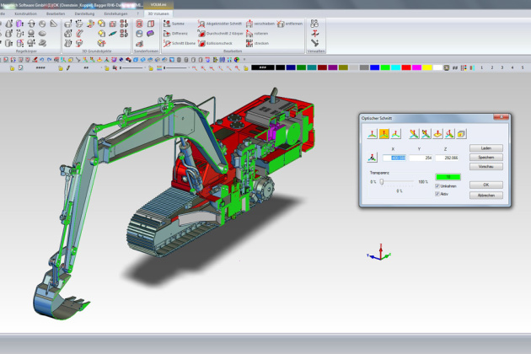Select the highlighted orange section plane icon
This screenshot has height=354, width=531.
(x=383, y=133)
